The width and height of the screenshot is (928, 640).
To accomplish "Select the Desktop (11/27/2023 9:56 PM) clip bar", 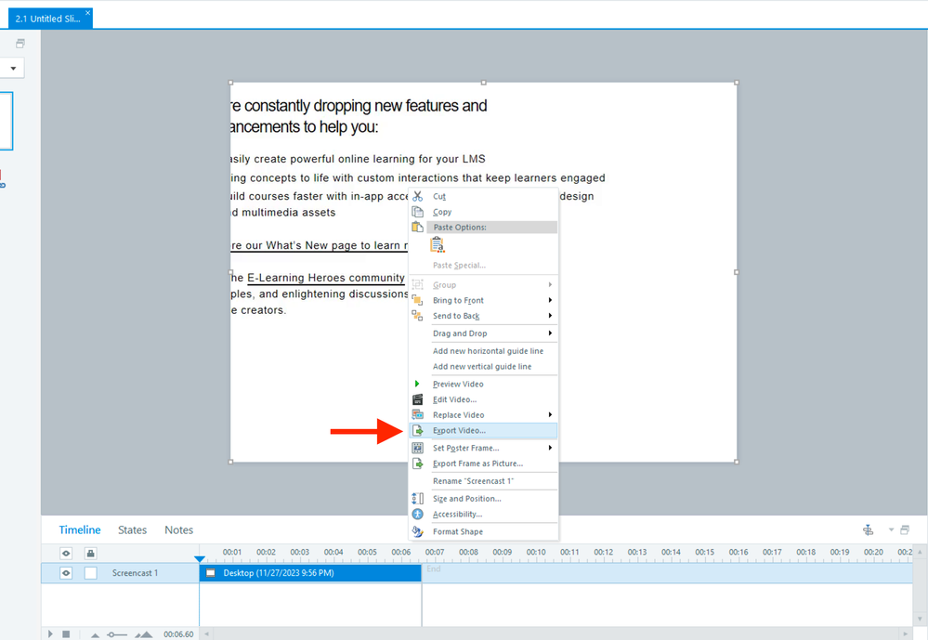I will point(310,573).
